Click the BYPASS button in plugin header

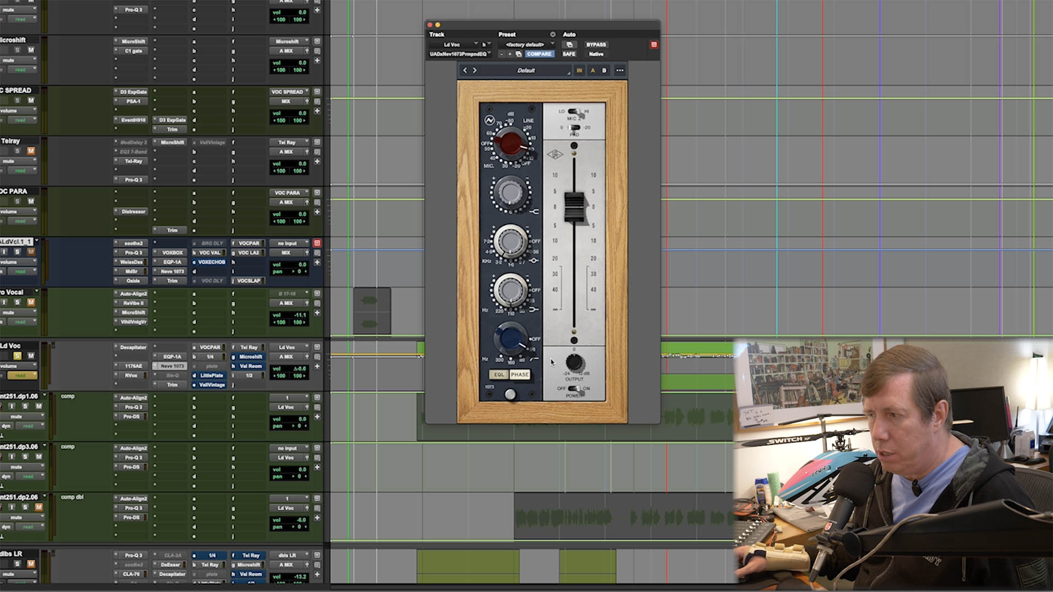[x=596, y=44]
